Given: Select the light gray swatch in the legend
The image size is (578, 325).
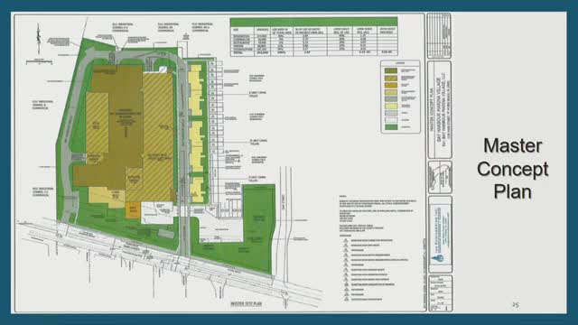Looking at the screenshot, I should tap(391, 113).
